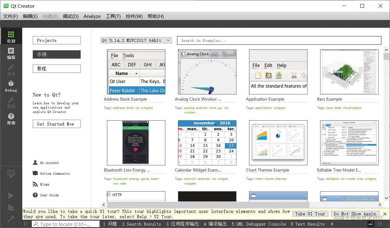
Task: Open the Editable Tree Model example thumbnail
Action: pyautogui.click(x=349, y=143)
